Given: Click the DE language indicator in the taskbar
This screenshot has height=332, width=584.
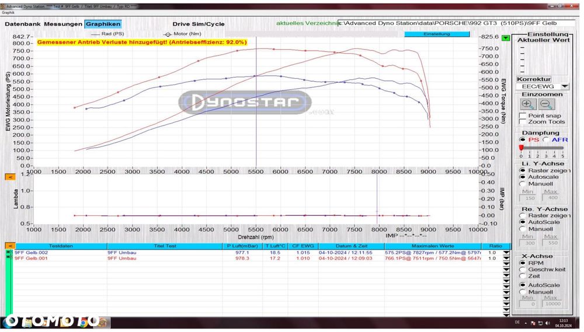Looking at the screenshot, I should point(517,322).
